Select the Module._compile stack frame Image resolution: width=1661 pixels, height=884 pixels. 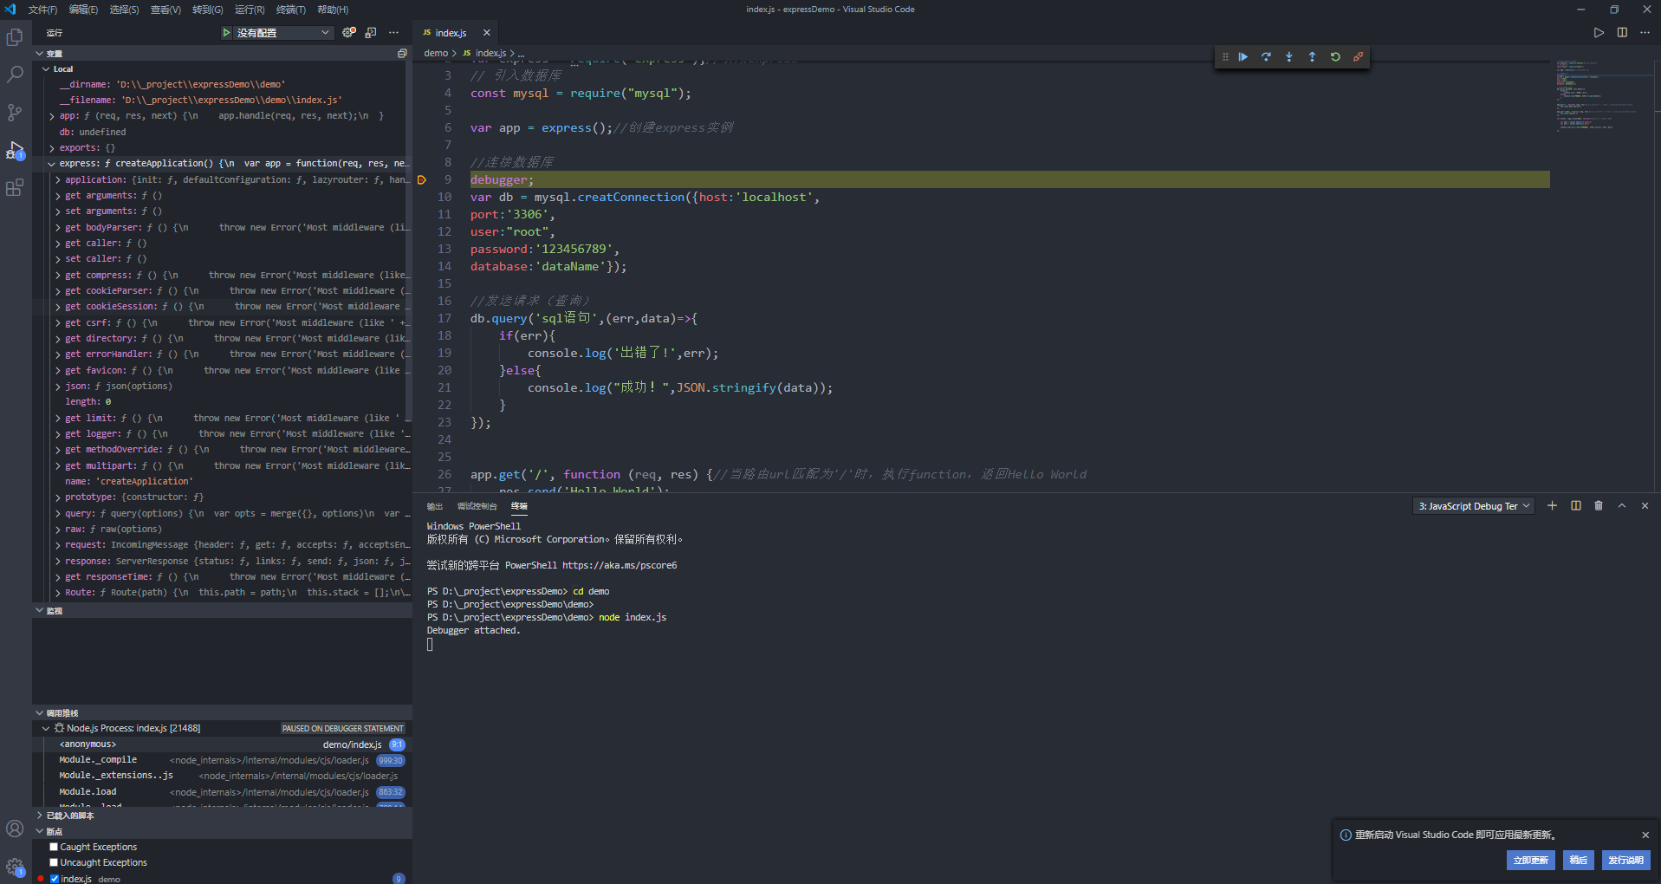point(222,760)
